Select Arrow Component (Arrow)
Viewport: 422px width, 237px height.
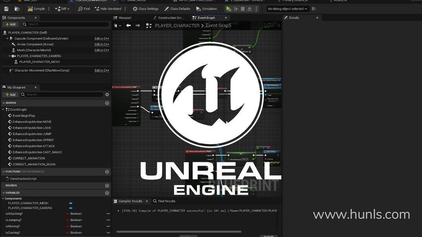pos(35,44)
